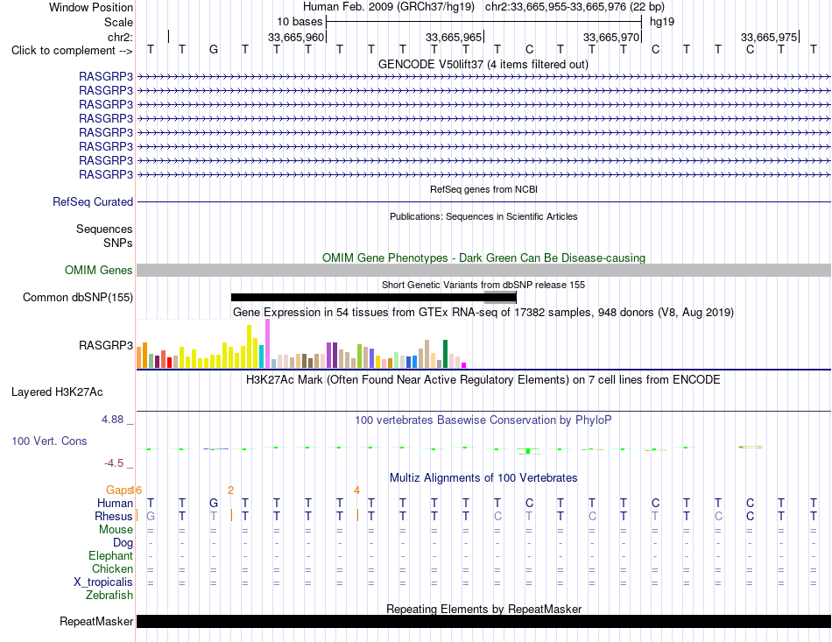Click the hg19 assembly label by scale bar
Viewport: 832px width, 642px height.
coord(662,22)
